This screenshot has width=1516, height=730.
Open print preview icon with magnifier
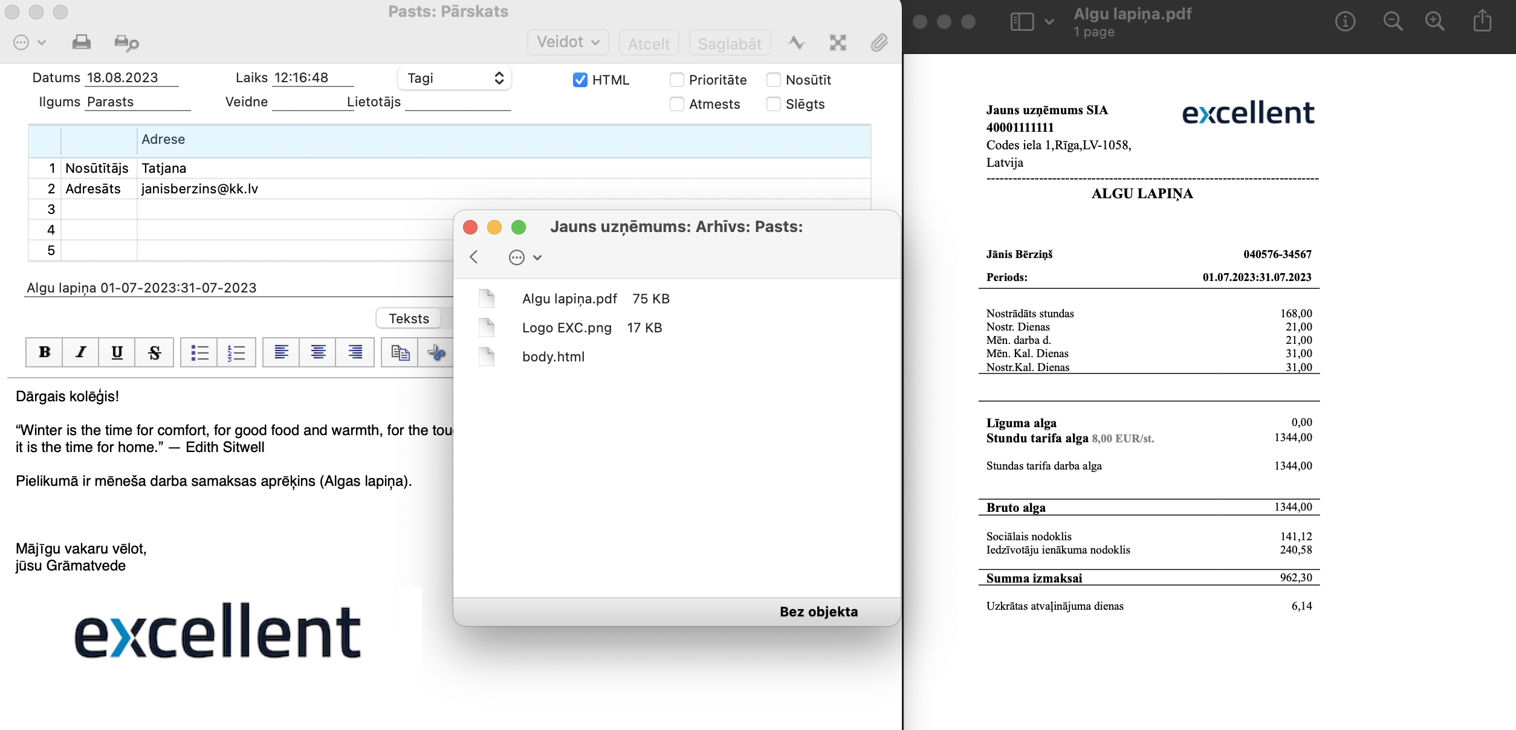tap(126, 42)
